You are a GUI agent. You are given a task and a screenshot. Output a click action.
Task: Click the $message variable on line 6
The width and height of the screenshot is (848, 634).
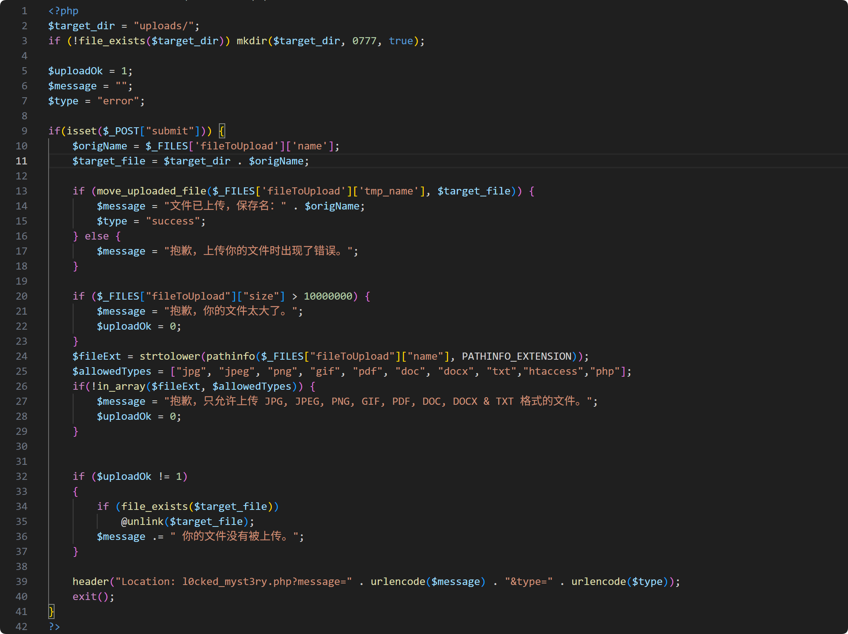point(72,86)
